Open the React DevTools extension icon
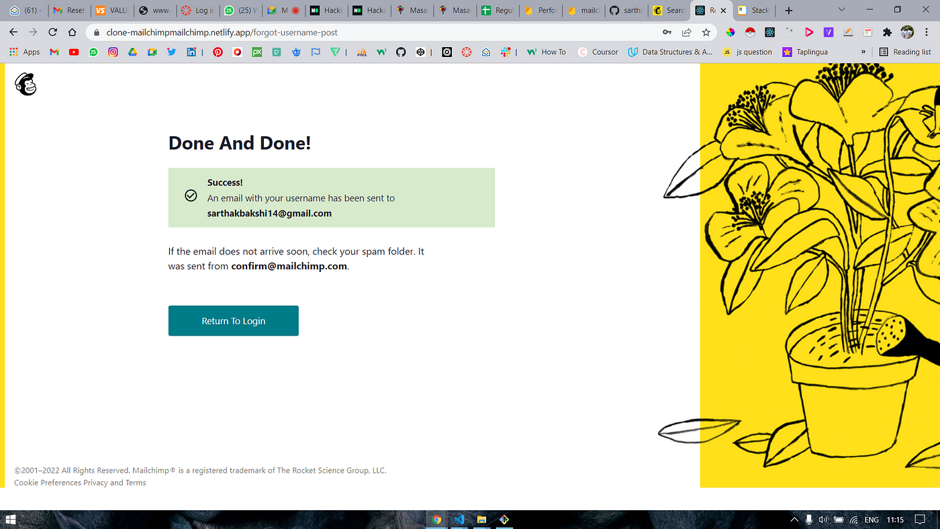Viewport: 940px width, 529px height. (769, 32)
